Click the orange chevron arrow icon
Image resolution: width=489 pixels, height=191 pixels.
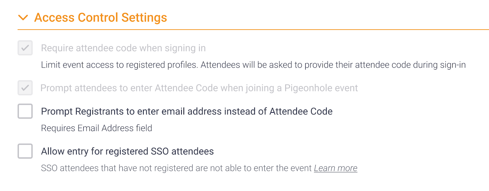pyautogui.click(x=23, y=17)
